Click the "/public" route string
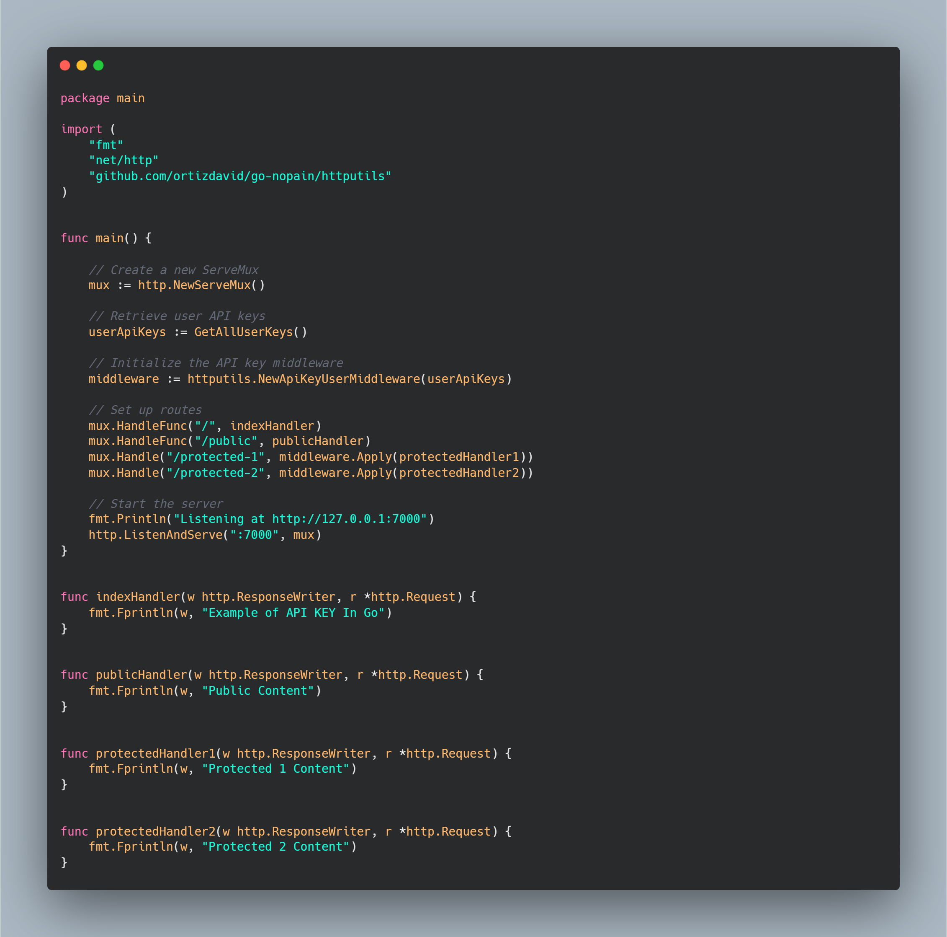Viewport: 947px width, 937px height. (x=226, y=441)
